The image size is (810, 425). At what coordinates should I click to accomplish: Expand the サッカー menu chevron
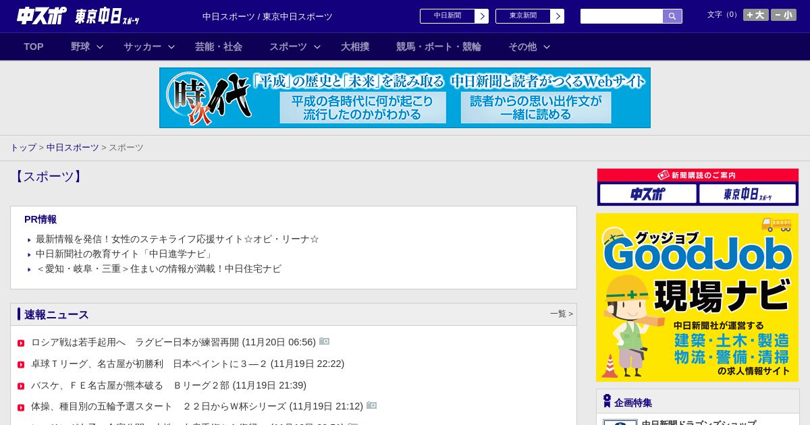(171, 47)
